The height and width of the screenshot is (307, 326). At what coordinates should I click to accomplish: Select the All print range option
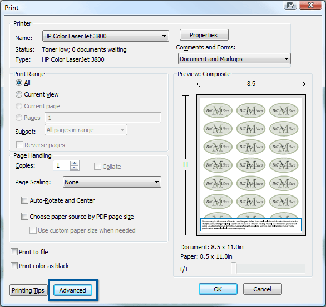(19, 83)
